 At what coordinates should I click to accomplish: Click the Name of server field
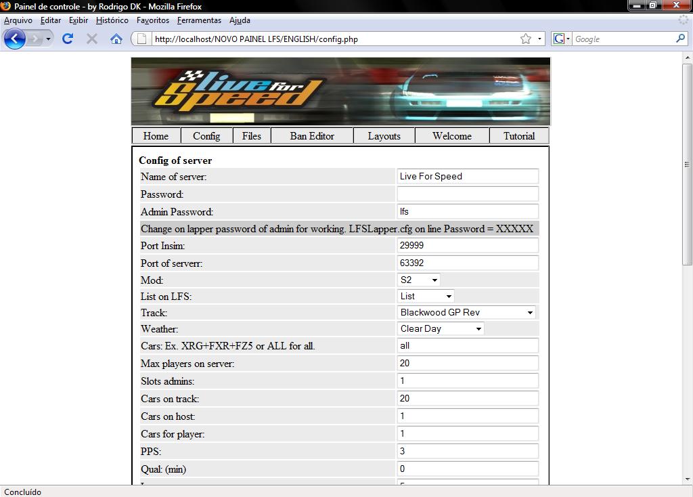(468, 176)
